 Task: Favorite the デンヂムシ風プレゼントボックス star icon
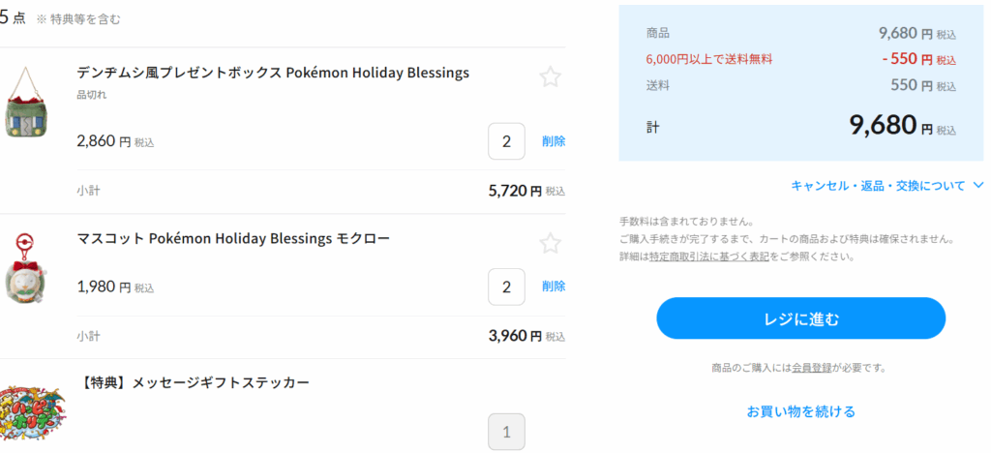551,77
